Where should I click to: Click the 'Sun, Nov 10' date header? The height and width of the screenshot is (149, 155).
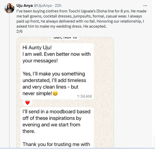[x=65, y=38]
